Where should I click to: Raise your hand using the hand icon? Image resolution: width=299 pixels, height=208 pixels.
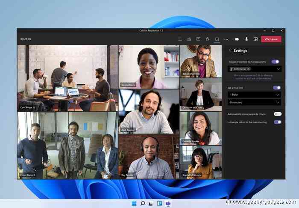point(208,39)
